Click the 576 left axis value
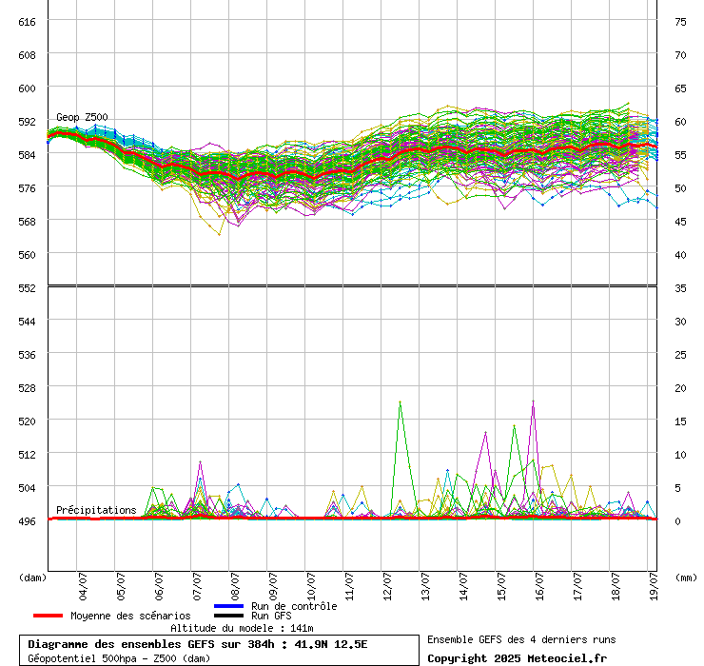The image size is (704, 666). pos(27,188)
